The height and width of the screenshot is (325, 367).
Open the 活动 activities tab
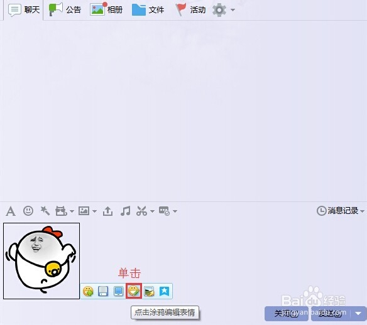[x=190, y=10]
